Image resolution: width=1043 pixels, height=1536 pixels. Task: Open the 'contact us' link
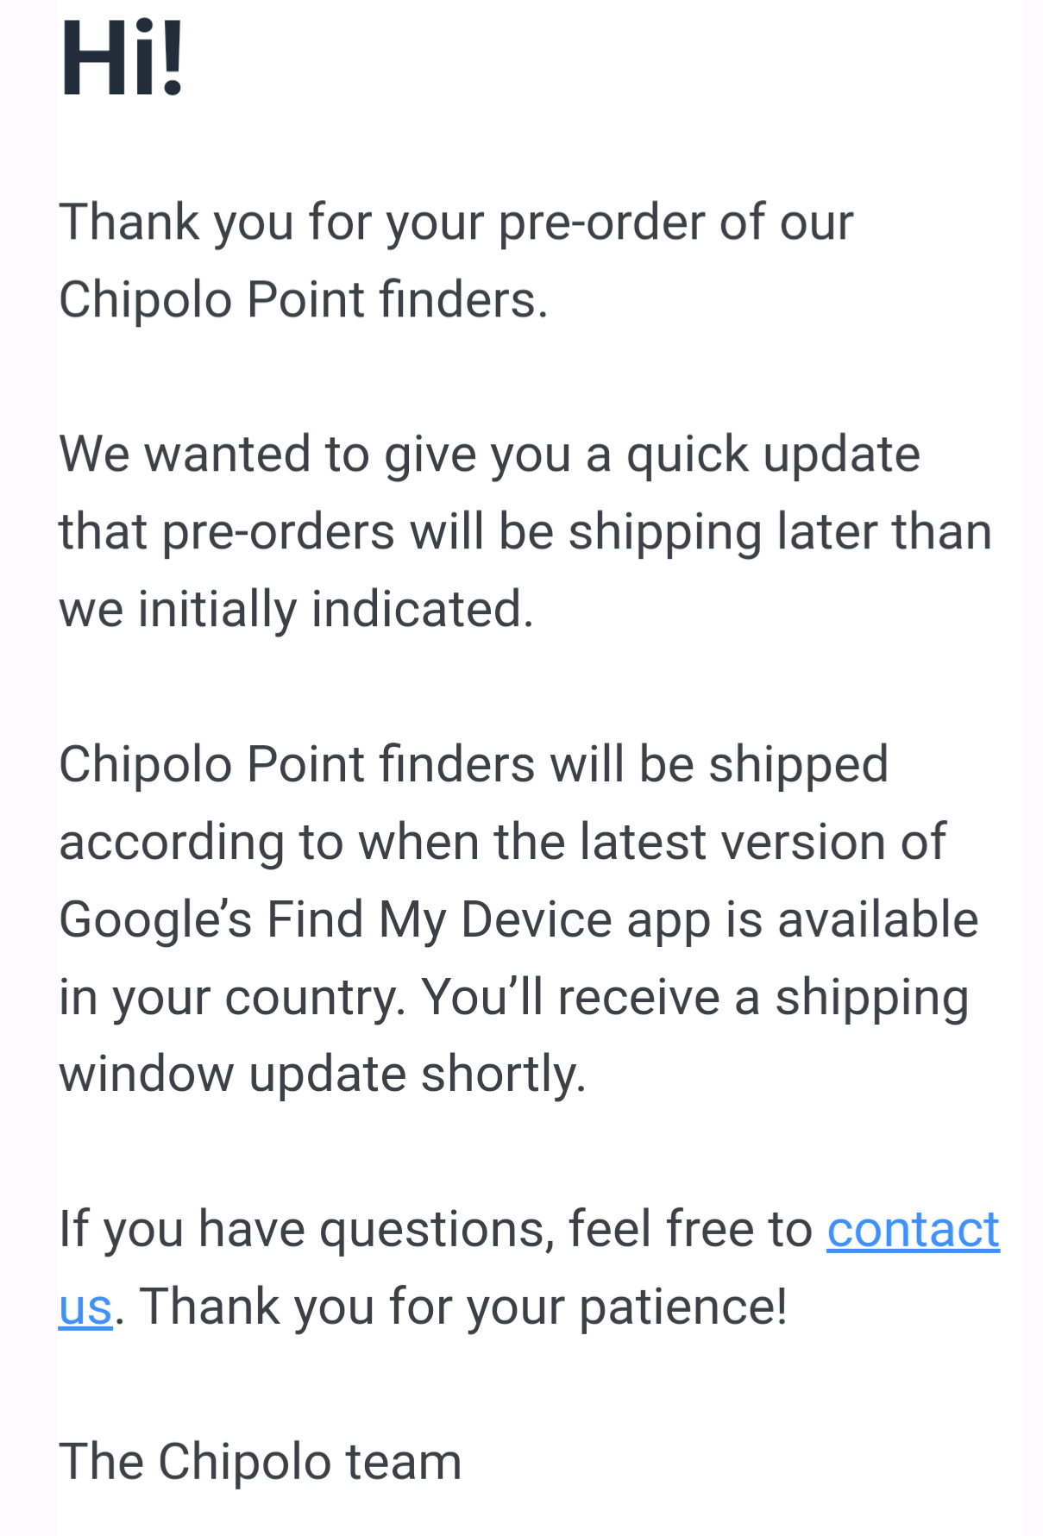click(912, 1229)
